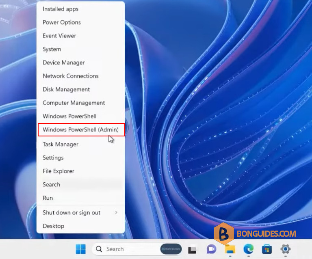The height and width of the screenshot is (259, 312).
Task: Click Windows PowerShell (Admin)
Action: [81, 129]
